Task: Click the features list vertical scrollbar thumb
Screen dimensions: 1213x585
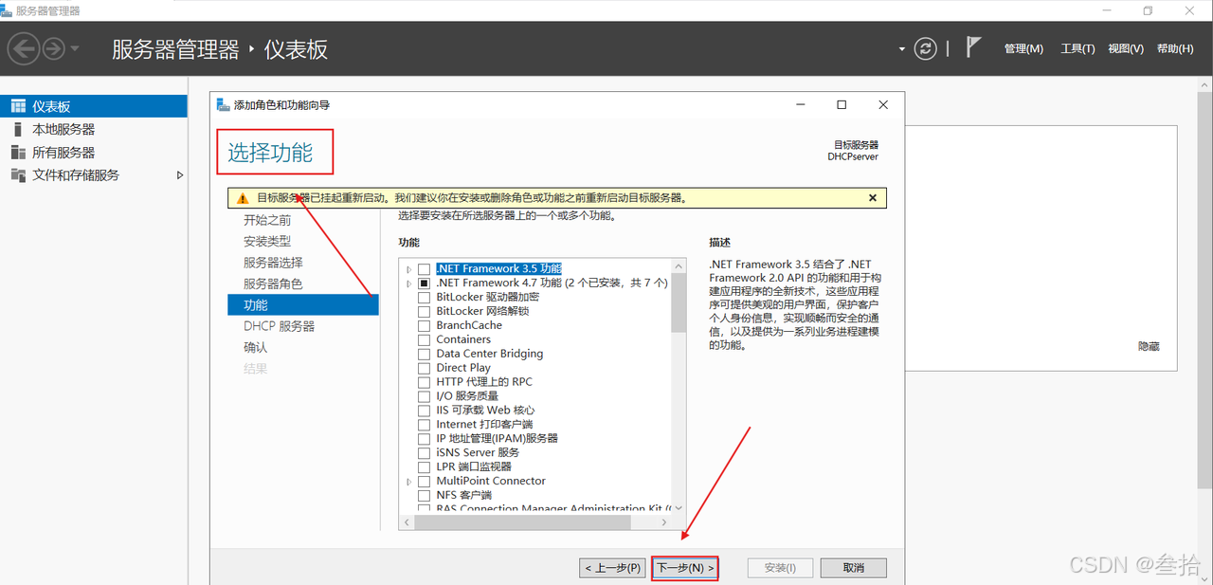Action: (x=678, y=302)
